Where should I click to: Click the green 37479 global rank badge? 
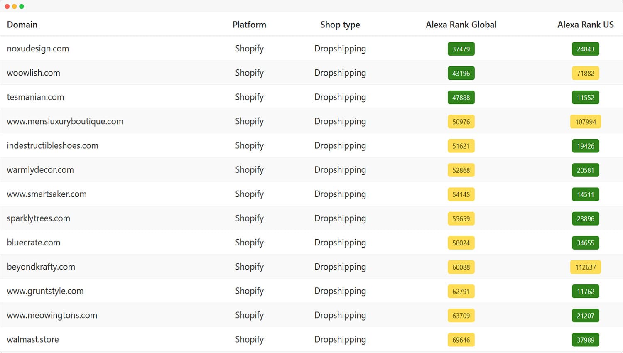(x=461, y=49)
